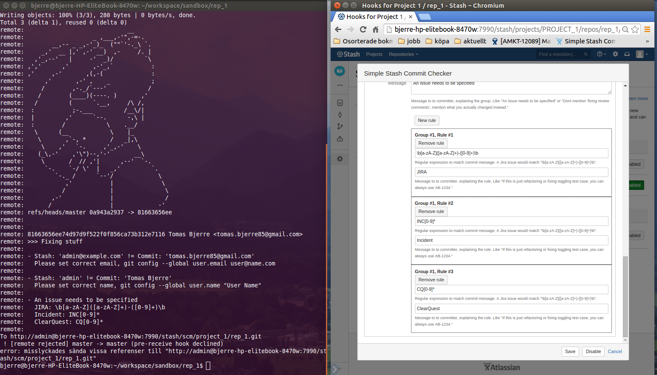Reload the Stash page
This screenshot has width=657, height=375.
coord(363,29)
